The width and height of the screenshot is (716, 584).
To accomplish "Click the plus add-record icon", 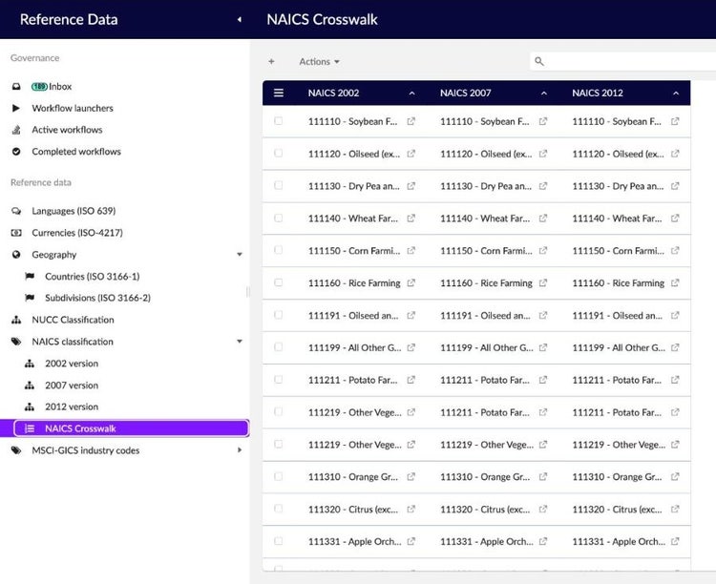I will tap(271, 61).
